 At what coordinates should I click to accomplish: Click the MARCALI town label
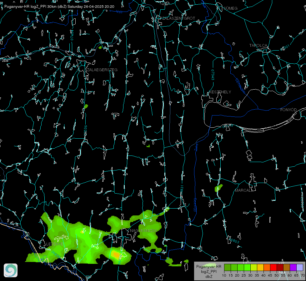(x=243, y=190)
